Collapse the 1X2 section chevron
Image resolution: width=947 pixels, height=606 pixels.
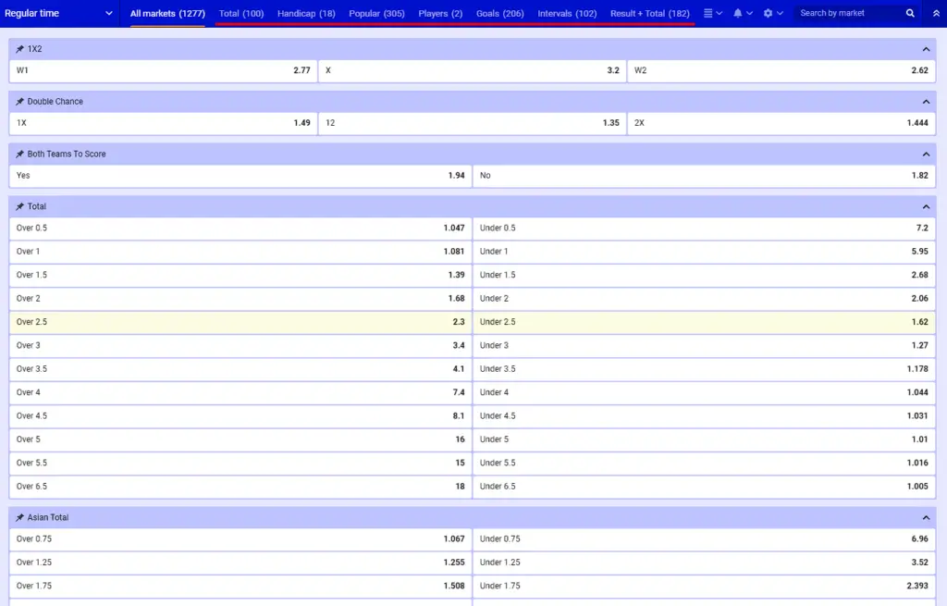coord(926,49)
